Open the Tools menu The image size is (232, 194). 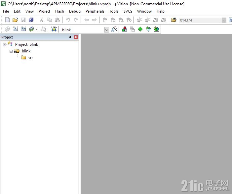[114, 11]
